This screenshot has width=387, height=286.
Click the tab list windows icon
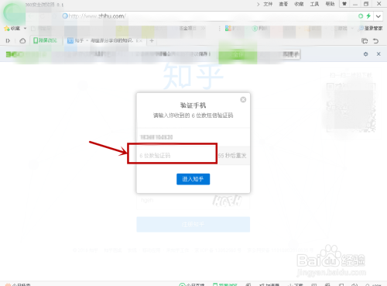pos(365,41)
